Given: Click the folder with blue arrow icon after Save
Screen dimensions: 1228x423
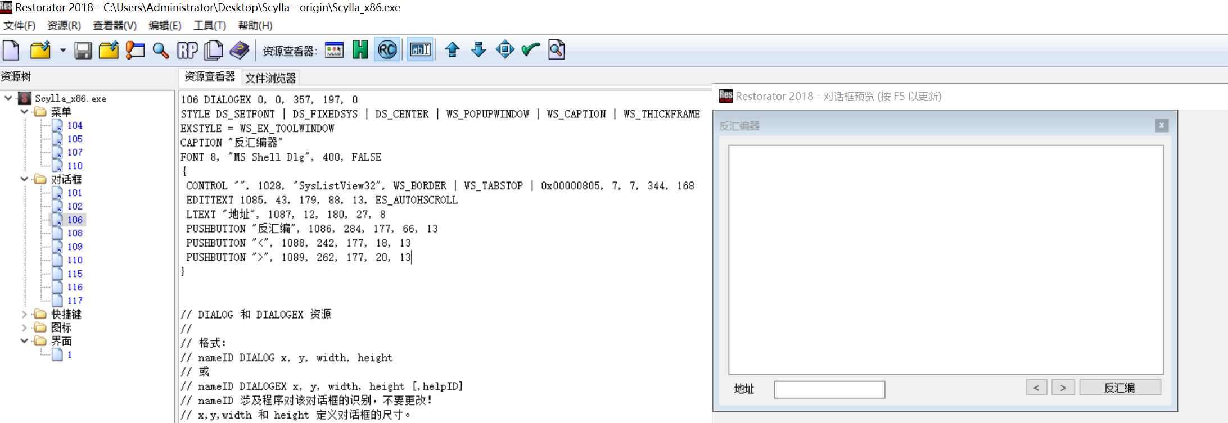Looking at the screenshot, I should pos(109,51).
